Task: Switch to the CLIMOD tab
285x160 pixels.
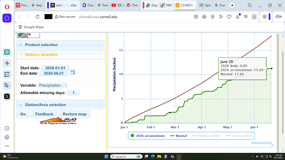Action: pos(185,5)
